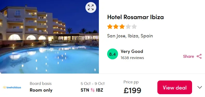Screen dimensions: 205x97
Task: Click the first orange rating star
Action: tap(110, 27)
